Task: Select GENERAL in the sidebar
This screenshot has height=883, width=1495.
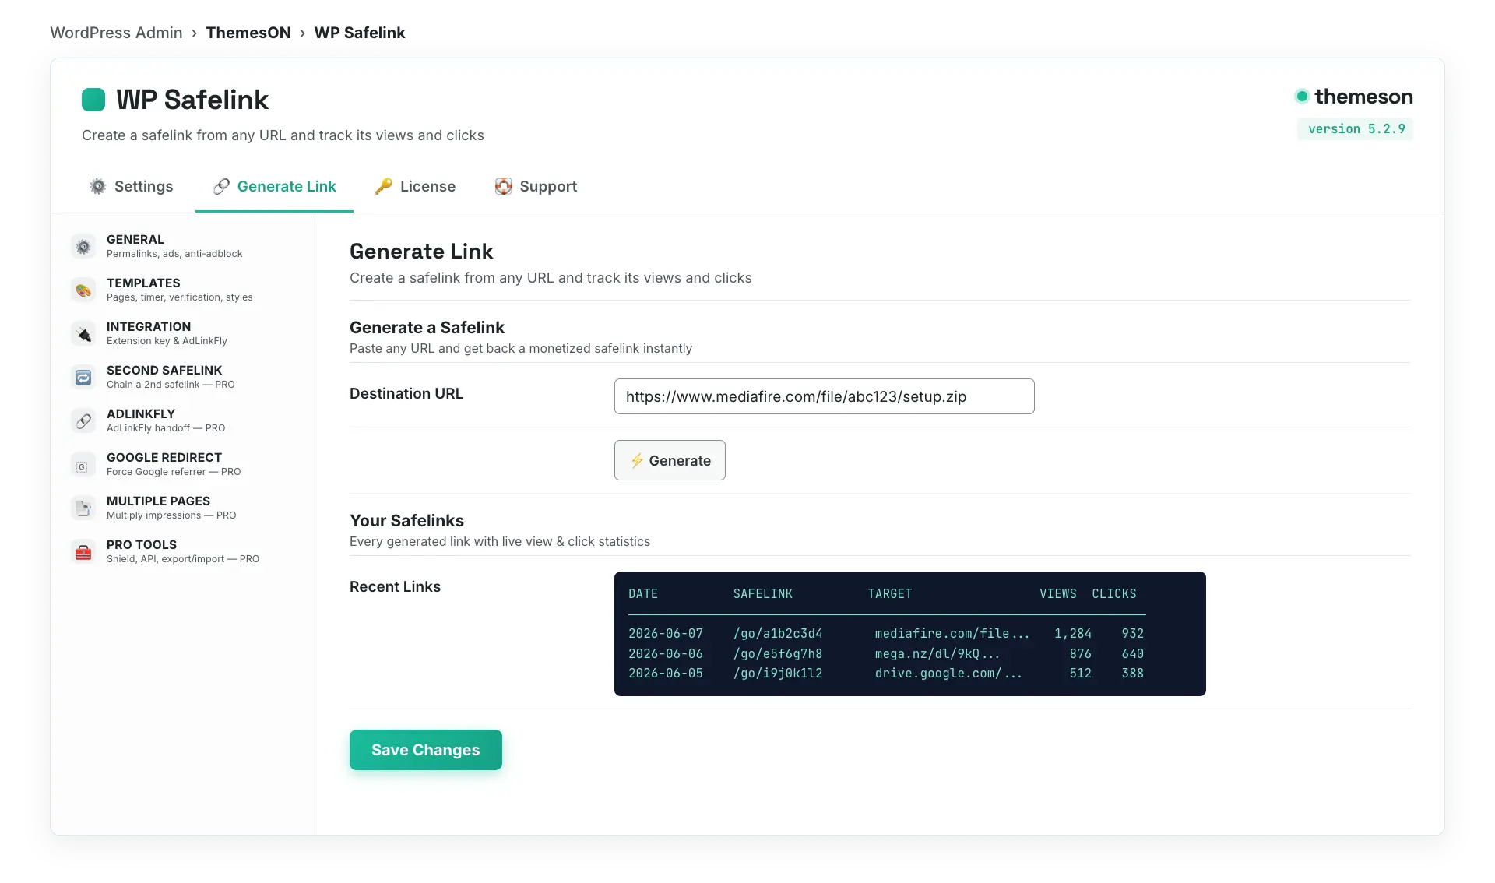Action: 182,246
